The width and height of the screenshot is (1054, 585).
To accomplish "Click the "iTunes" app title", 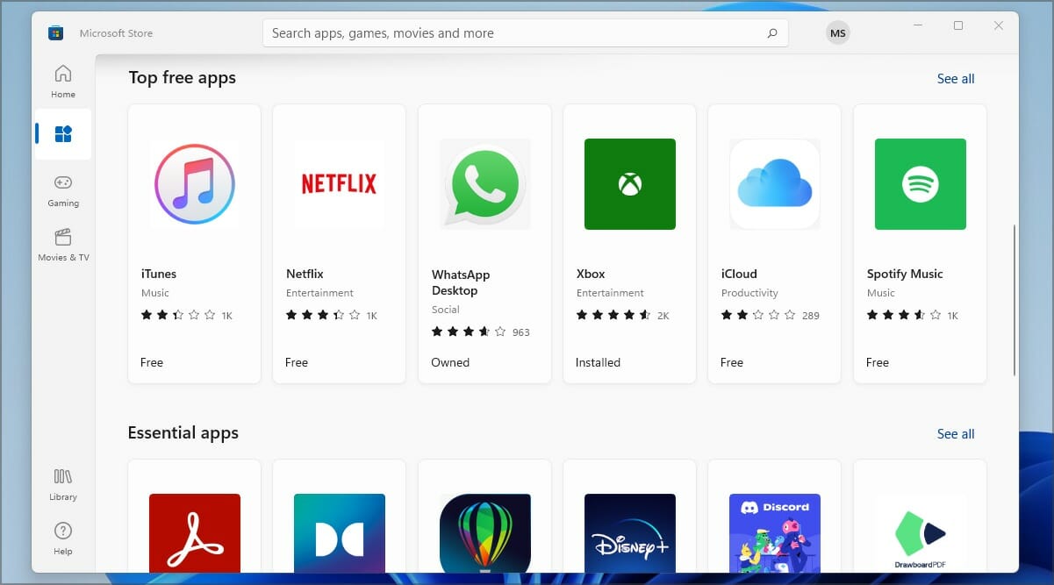I will (159, 274).
